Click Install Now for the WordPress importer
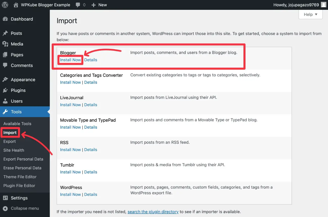328x217 pixels. tap(70, 195)
